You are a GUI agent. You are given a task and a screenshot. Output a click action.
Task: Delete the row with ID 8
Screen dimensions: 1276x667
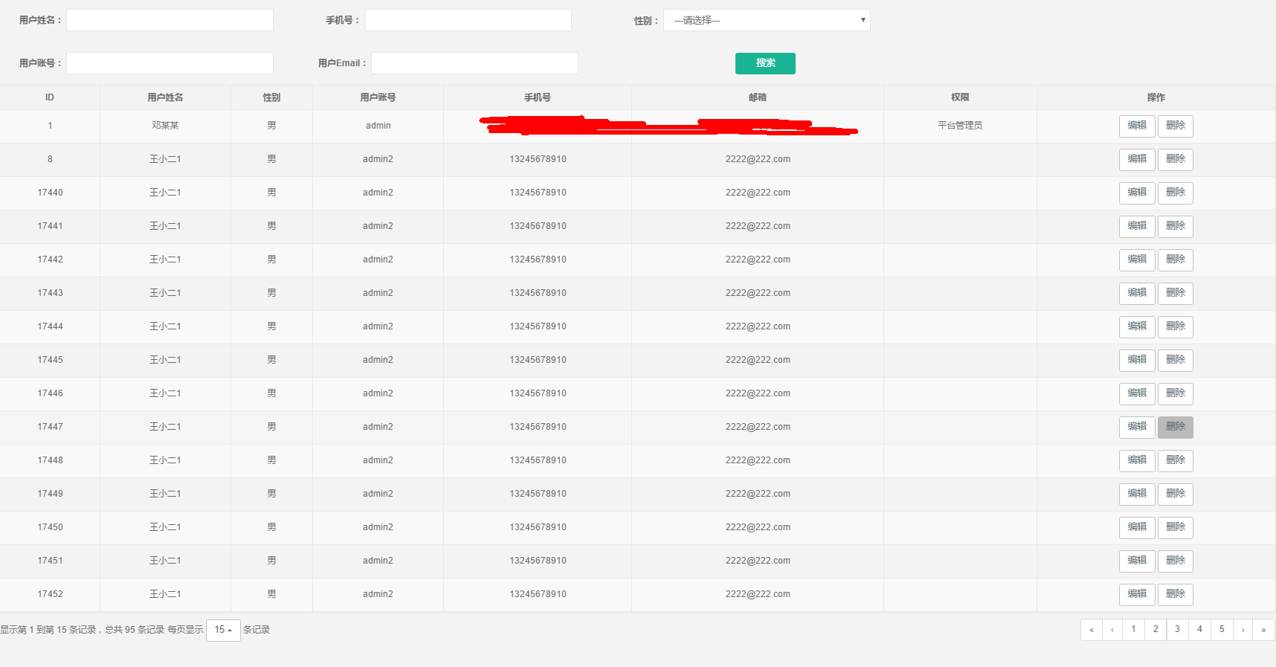1176,159
